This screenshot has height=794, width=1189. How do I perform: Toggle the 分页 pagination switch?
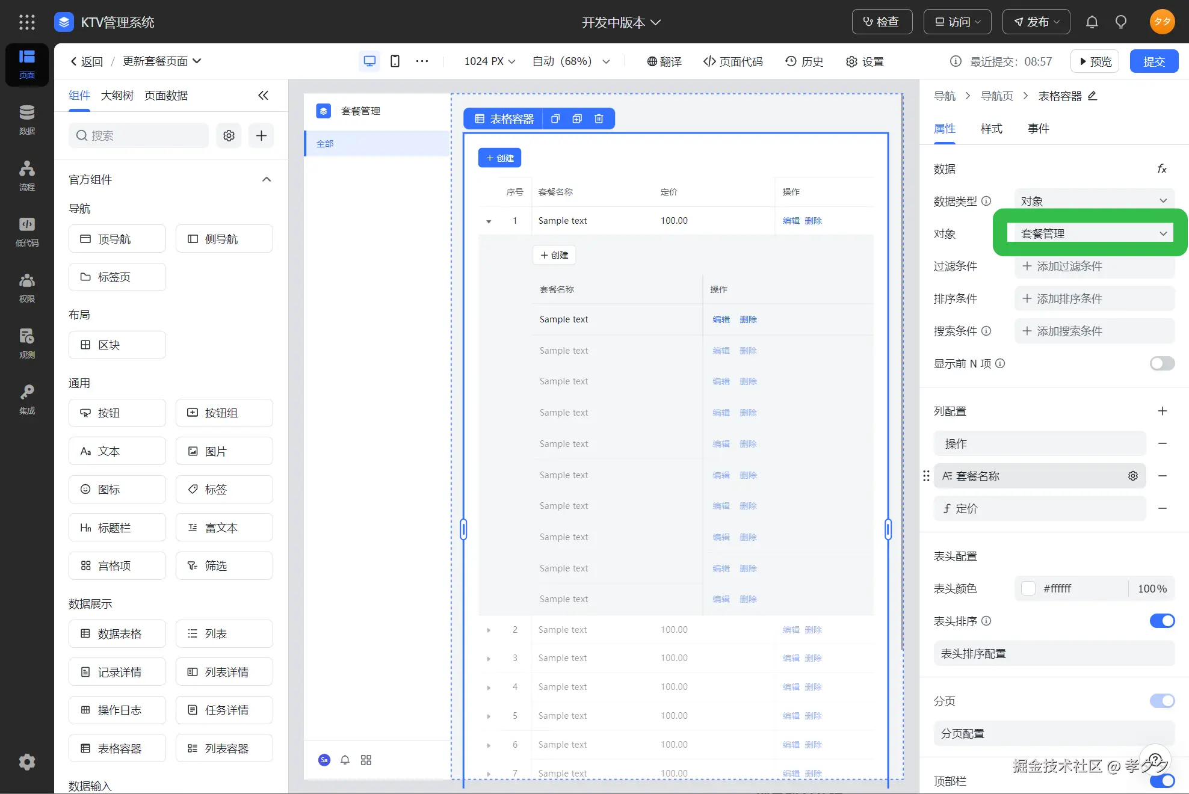click(1161, 701)
